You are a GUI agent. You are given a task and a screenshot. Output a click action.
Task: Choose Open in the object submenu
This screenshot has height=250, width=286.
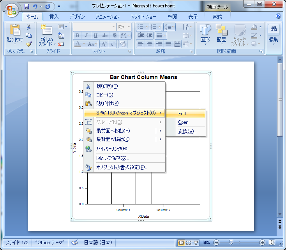pyautogui.click(x=186, y=122)
